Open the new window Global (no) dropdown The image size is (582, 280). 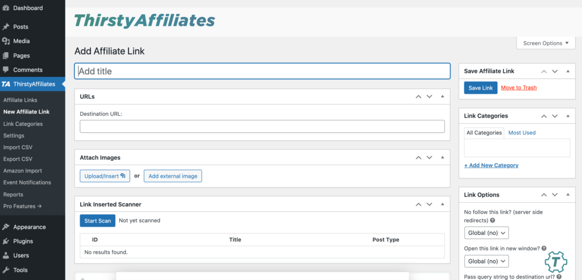pos(486,261)
